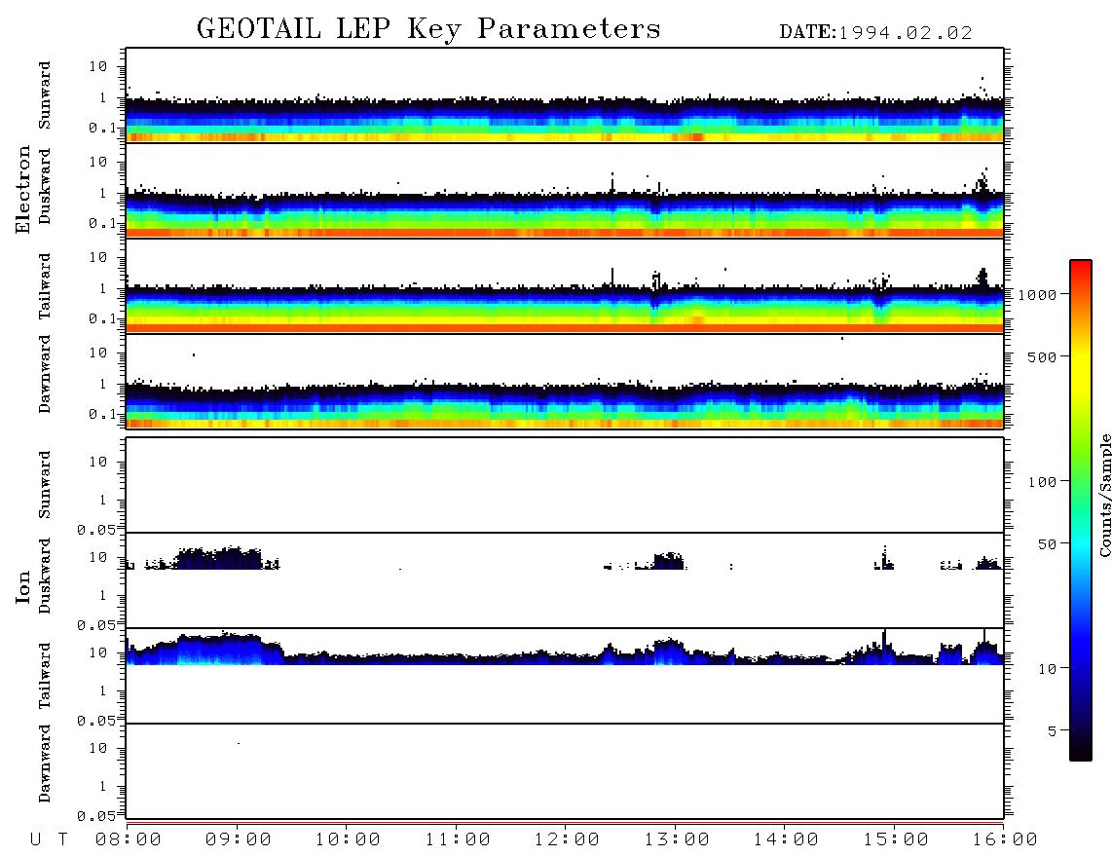Click the "11:00" time tick label

[x=458, y=839]
